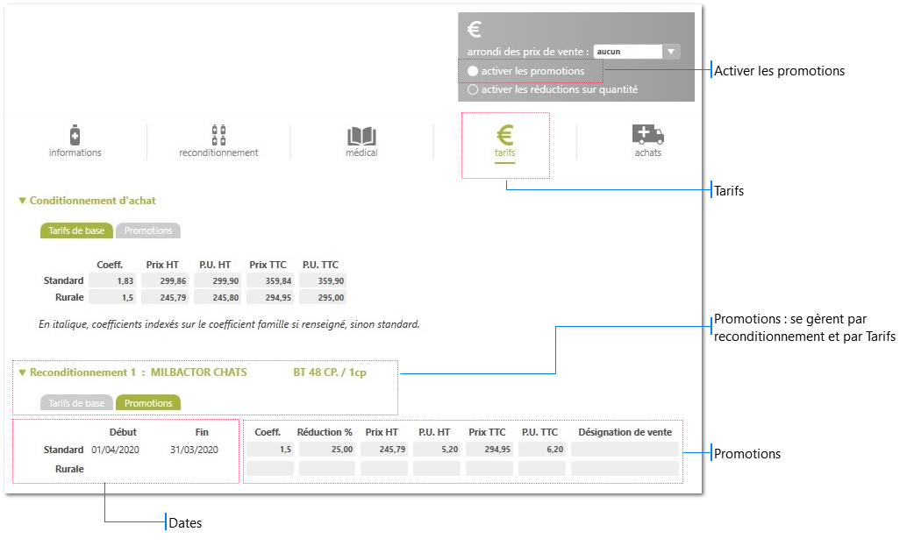This screenshot has height=546, width=907.
Task: Click the Standard Début date 01/04/2020
Action: coord(115,450)
